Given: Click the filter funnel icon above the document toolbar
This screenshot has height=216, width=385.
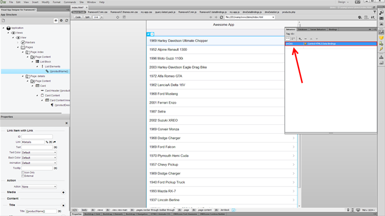Looking at the screenshot, I should click(375, 12).
